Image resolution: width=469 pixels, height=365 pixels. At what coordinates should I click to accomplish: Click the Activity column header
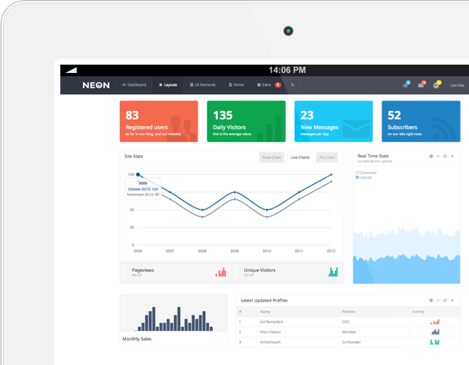[418, 312]
